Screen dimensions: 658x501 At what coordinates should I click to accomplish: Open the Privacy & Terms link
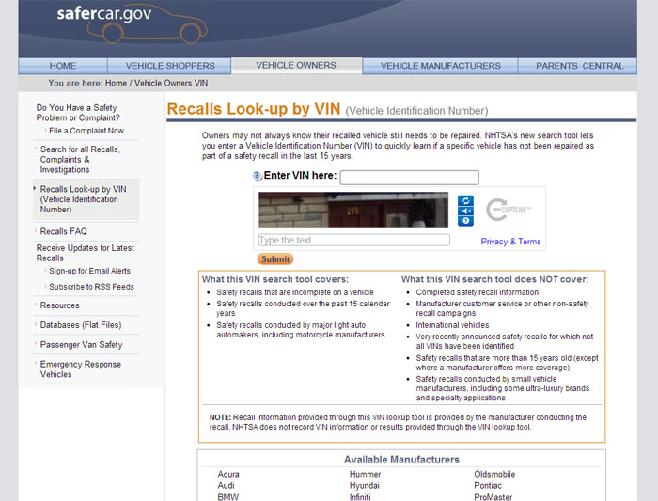pyautogui.click(x=510, y=242)
